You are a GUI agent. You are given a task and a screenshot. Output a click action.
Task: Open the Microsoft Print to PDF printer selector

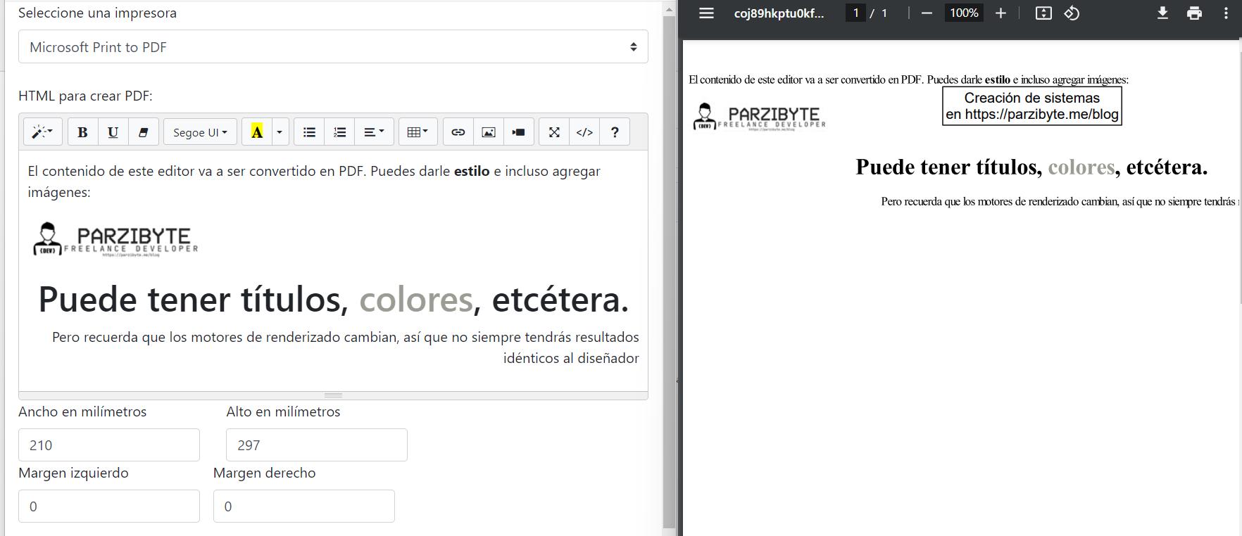pyautogui.click(x=333, y=47)
